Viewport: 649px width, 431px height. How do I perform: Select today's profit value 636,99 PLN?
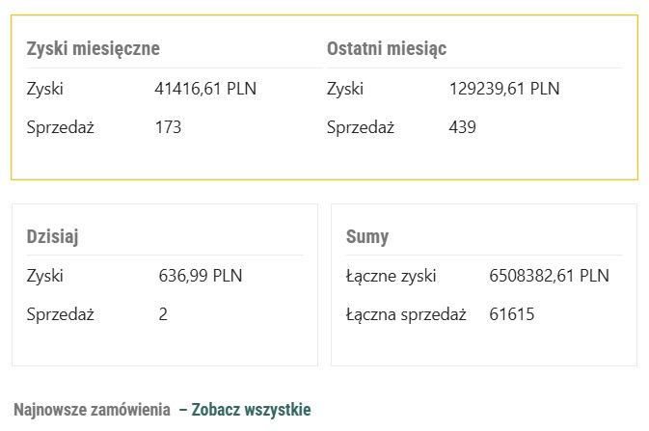point(200,277)
